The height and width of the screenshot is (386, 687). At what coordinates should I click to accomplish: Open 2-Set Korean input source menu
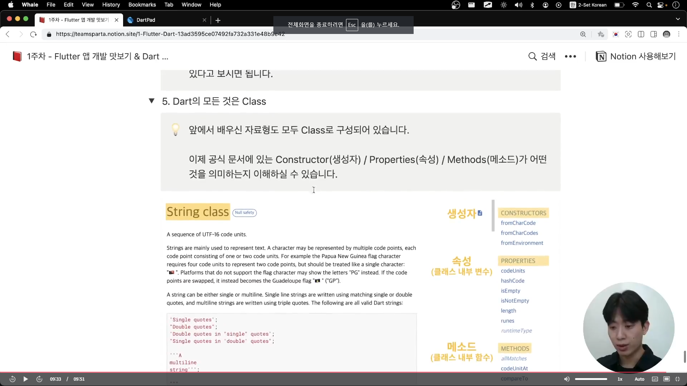(x=588, y=5)
